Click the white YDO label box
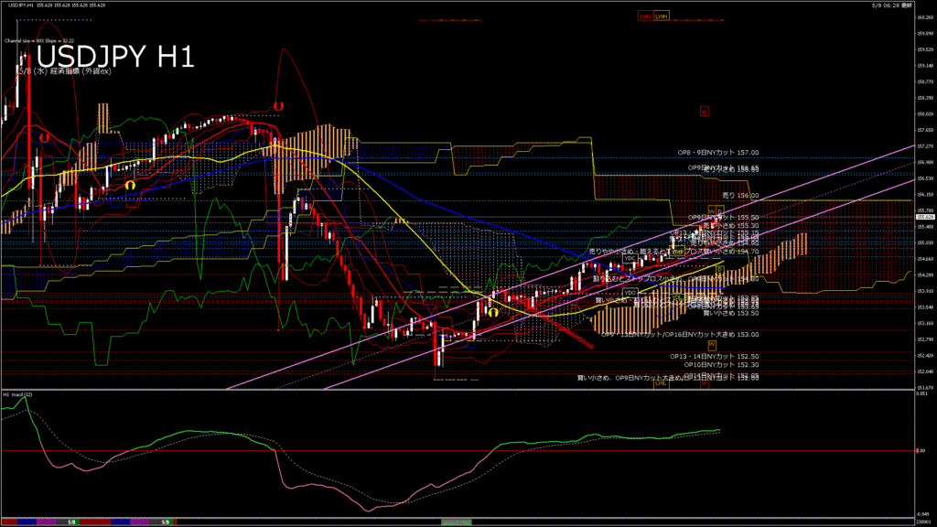 click(x=630, y=291)
